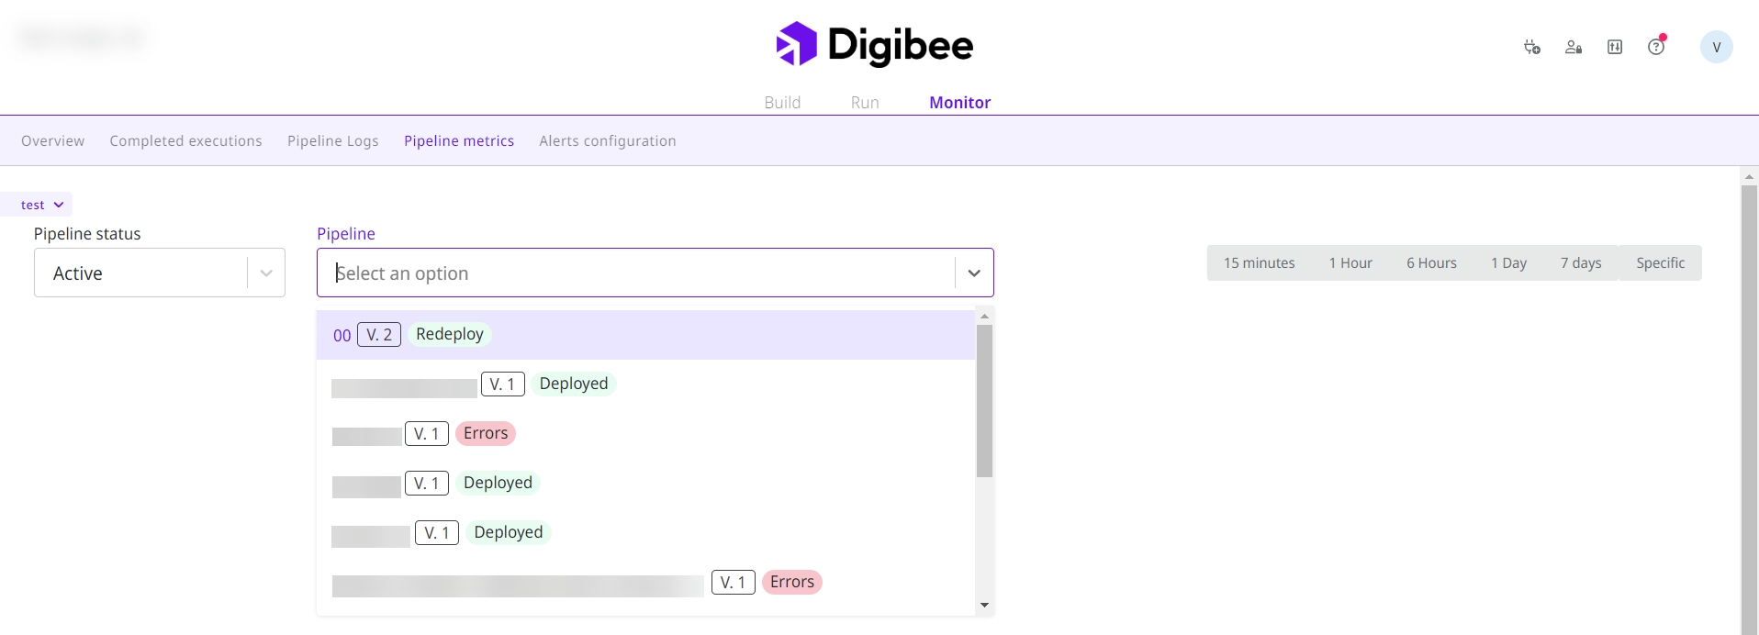This screenshot has width=1759, height=635.
Task: Click the settings sliders icon in header
Action: point(1615,47)
